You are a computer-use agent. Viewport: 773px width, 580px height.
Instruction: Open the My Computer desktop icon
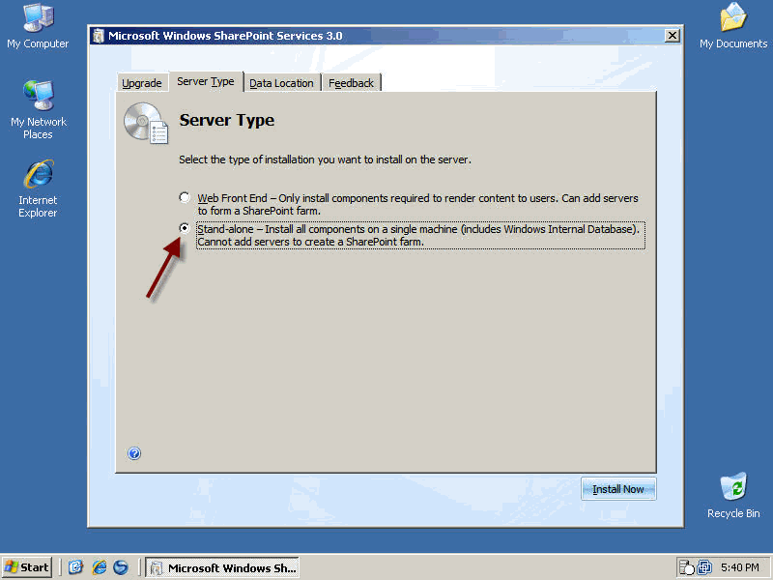tap(38, 26)
